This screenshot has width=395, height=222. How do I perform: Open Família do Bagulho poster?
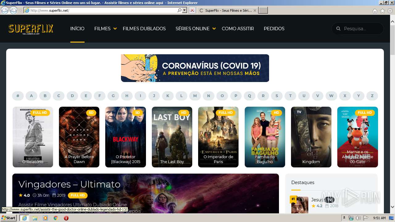(265, 137)
